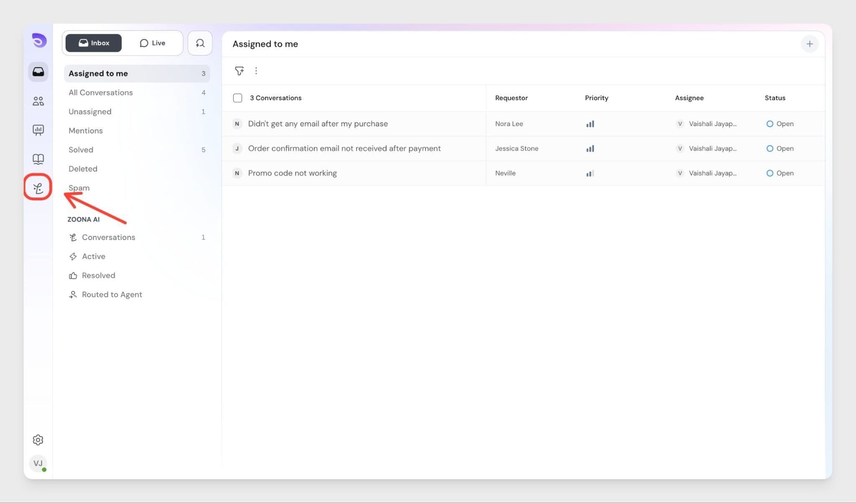Click the search conversations icon button
This screenshot has height=503, width=856.
click(x=200, y=43)
